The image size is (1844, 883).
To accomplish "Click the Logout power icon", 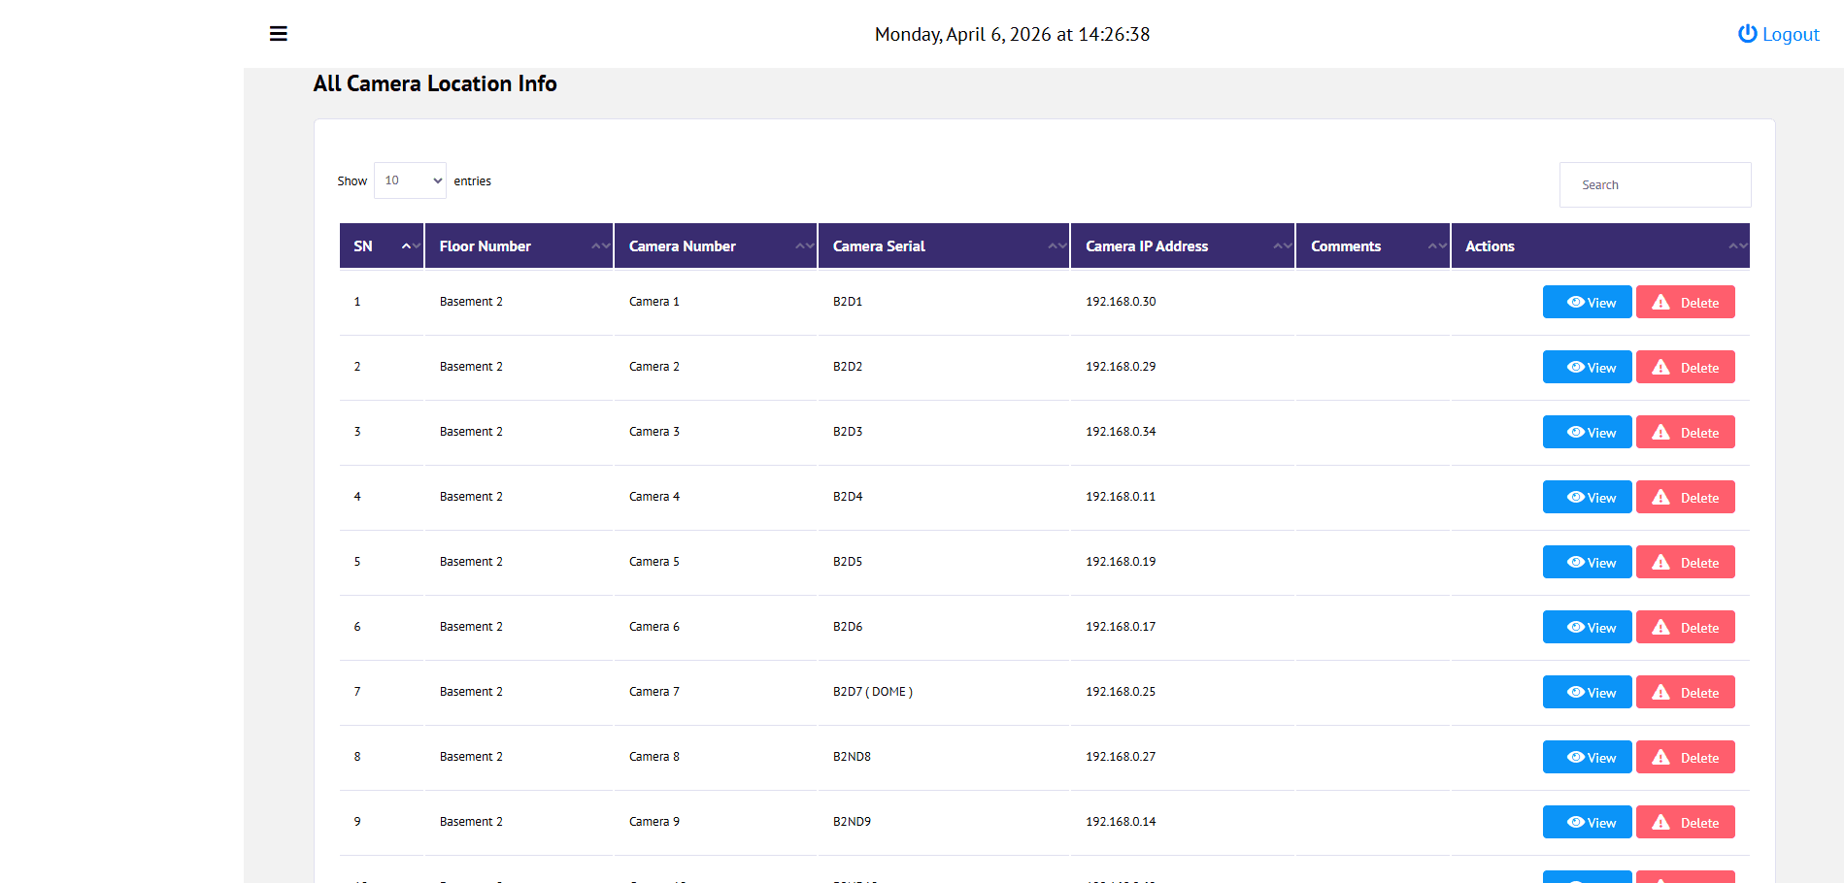I will pyautogui.click(x=1747, y=34).
